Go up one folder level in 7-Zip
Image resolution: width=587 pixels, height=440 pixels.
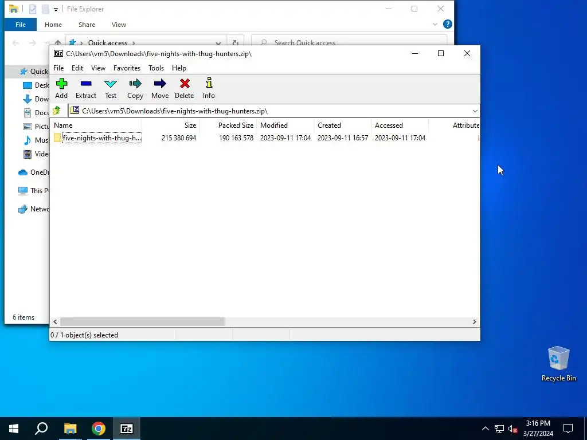click(x=57, y=111)
